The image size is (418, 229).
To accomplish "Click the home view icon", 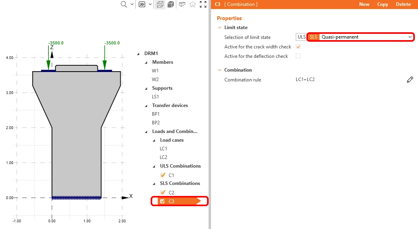I will click(x=192, y=4).
